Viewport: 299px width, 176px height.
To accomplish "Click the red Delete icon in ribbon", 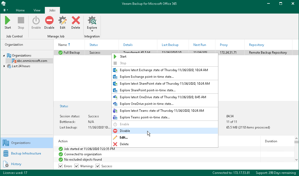I will point(76,23).
